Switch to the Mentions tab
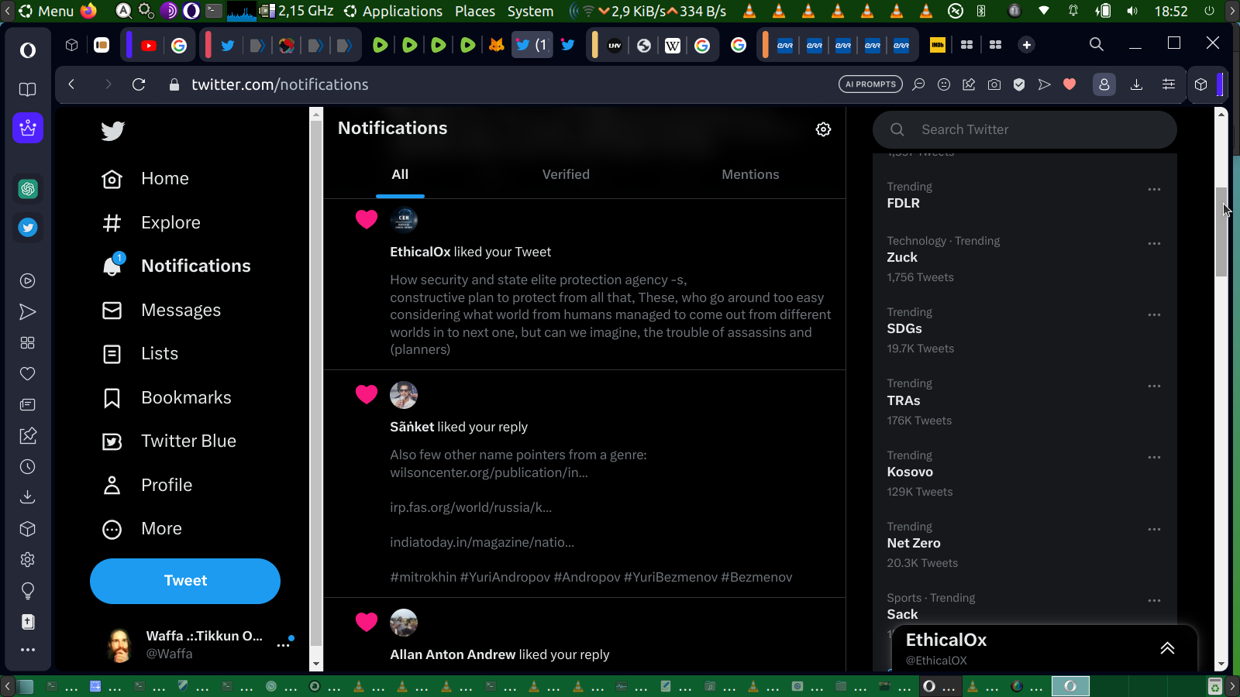Image resolution: width=1240 pixels, height=697 pixels. click(750, 175)
